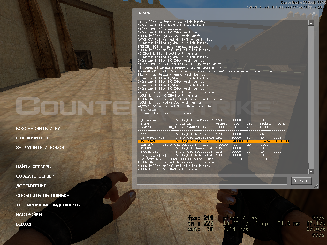
Task: Click the console scroll-down arrow
Action: (x=311, y=172)
